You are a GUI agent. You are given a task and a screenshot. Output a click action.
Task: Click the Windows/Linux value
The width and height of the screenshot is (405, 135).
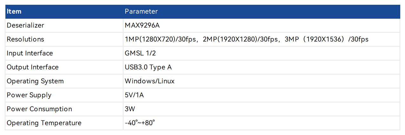[x=149, y=81]
